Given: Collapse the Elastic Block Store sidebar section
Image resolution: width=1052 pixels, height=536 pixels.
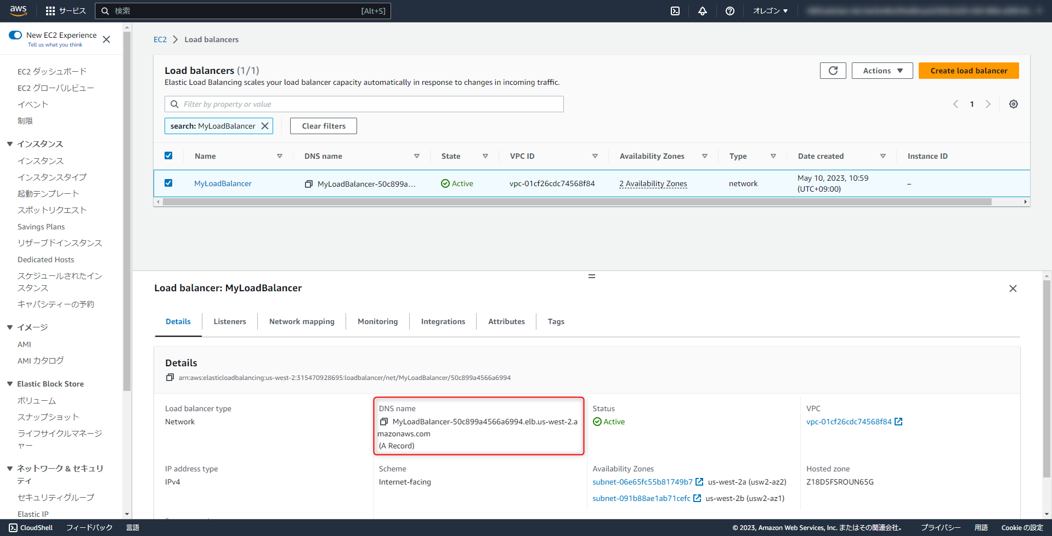Looking at the screenshot, I should click(9, 383).
